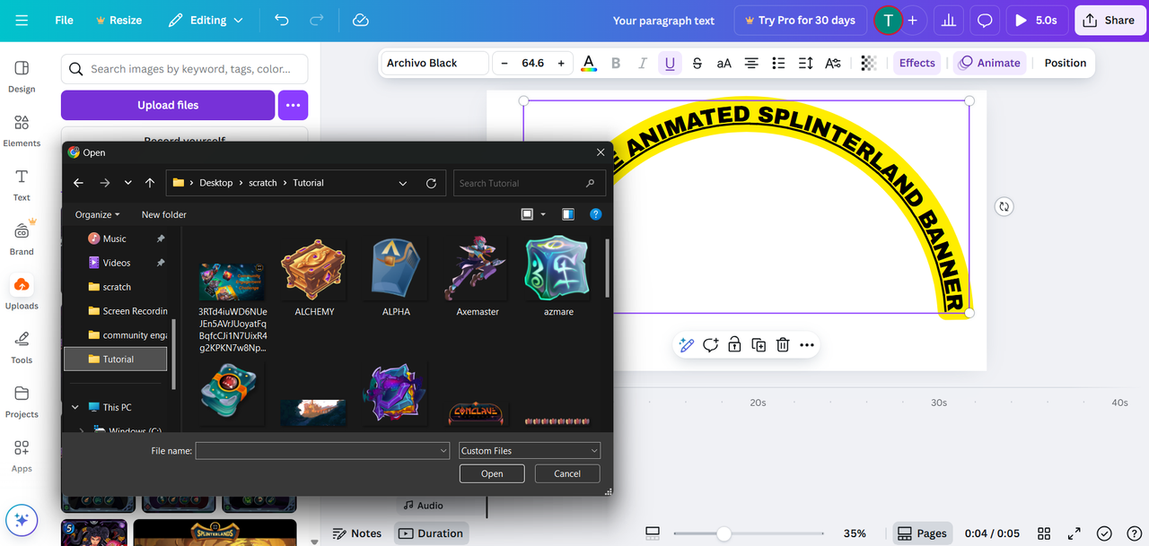Screen dimensions: 1149x546
Task: Click the Redo arrow in Canva header
Action: click(x=316, y=20)
